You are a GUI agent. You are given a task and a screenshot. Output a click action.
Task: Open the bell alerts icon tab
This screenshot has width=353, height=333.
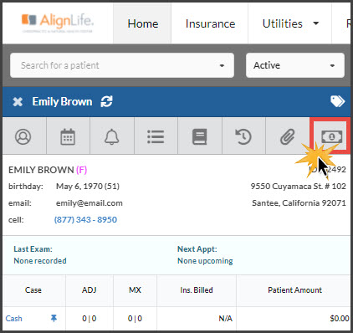[x=112, y=136]
